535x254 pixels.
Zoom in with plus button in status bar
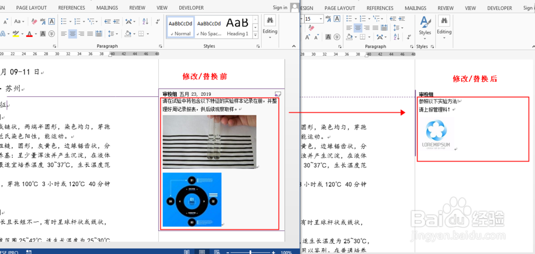coord(273,252)
